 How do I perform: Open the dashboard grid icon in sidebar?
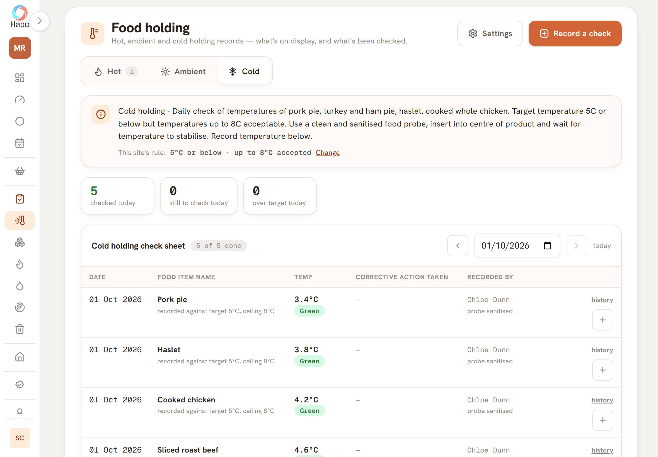click(x=20, y=77)
